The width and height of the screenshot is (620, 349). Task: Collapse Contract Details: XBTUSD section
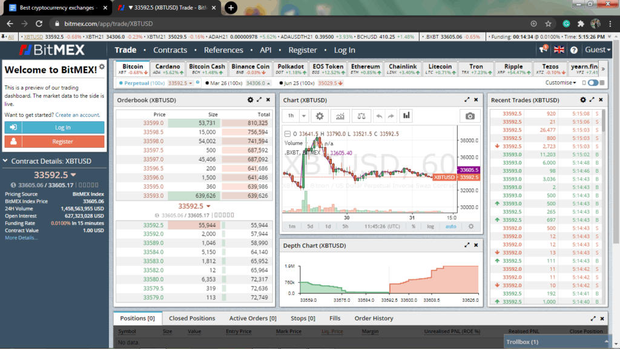point(5,161)
